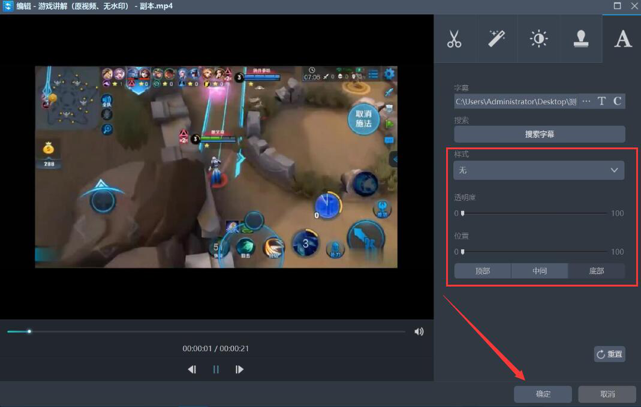Pause the video playback
This screenshot has width=641, height=407.
[216, 369]
